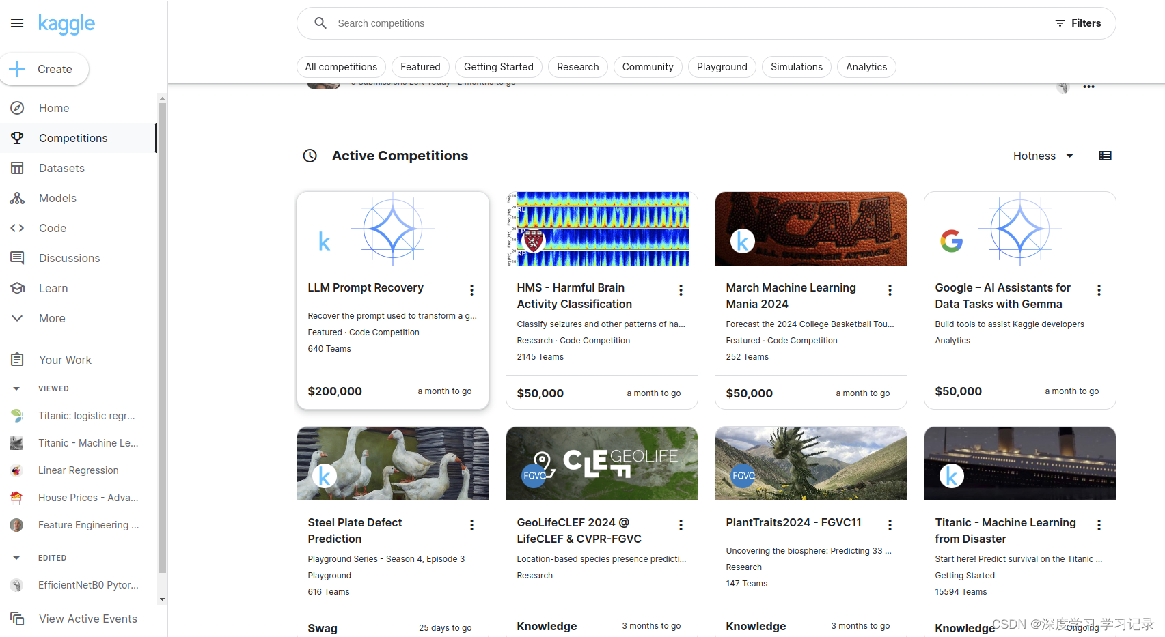The height and width of the screenshot is (637, 1165).
Task: Click the Learn graduation cap icon
Action: click(x=17, y=288)
